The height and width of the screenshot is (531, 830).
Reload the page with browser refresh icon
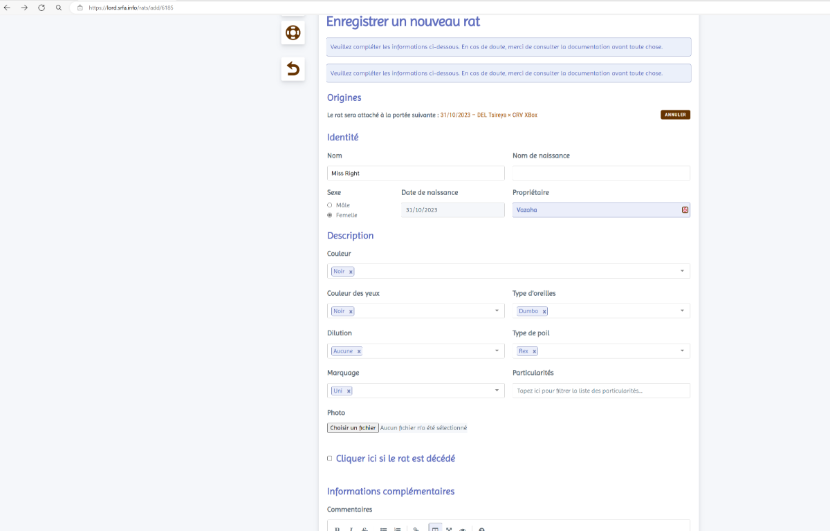click(x=41, y=8)
